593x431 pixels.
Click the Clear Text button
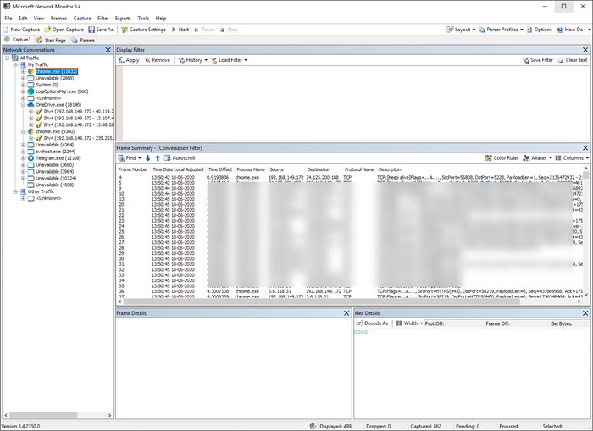pyautogui.click(x=573, y=60)
